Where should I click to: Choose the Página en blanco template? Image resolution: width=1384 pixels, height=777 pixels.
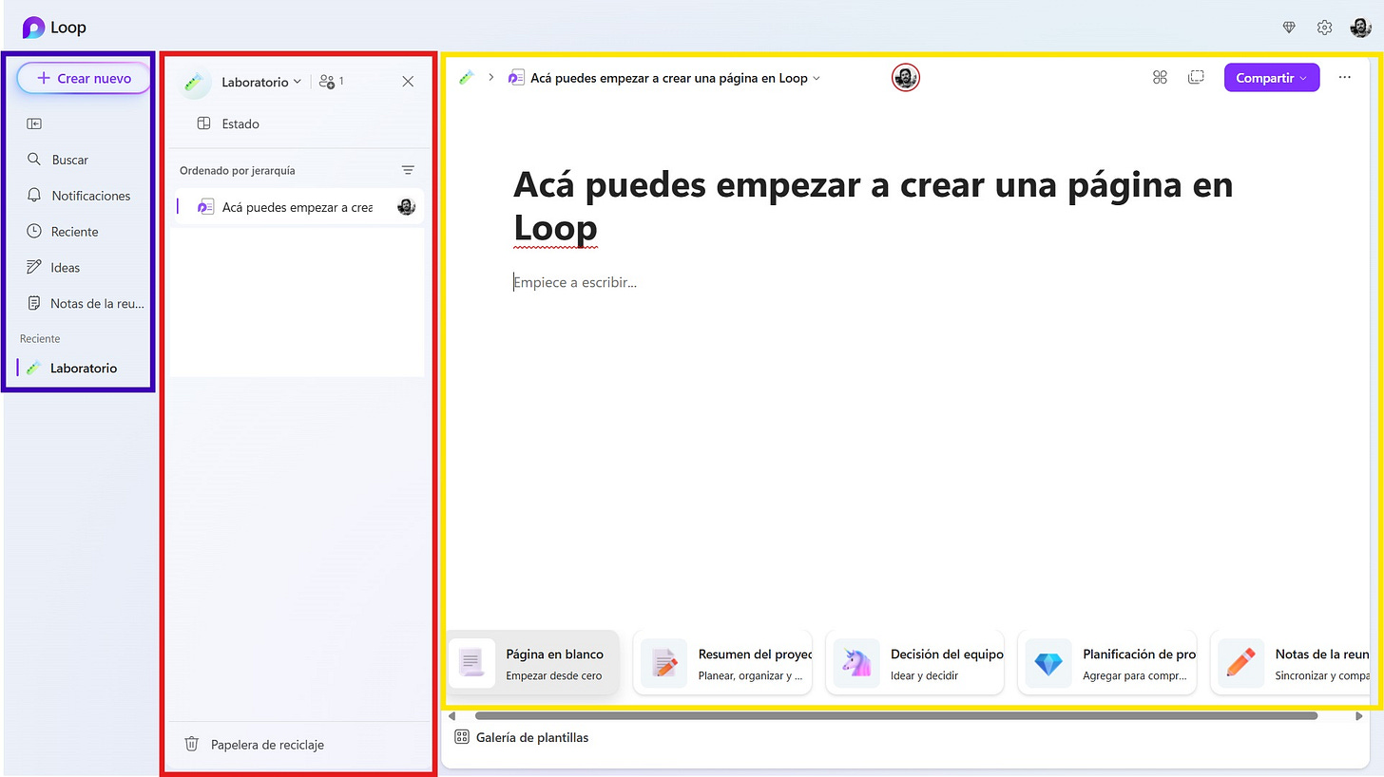[533, 663]
